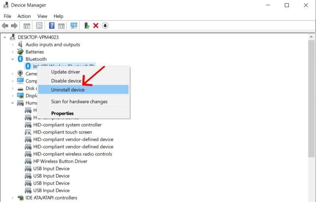
Task: Expand Audio inputs and outputs
Action: (13, 45)
